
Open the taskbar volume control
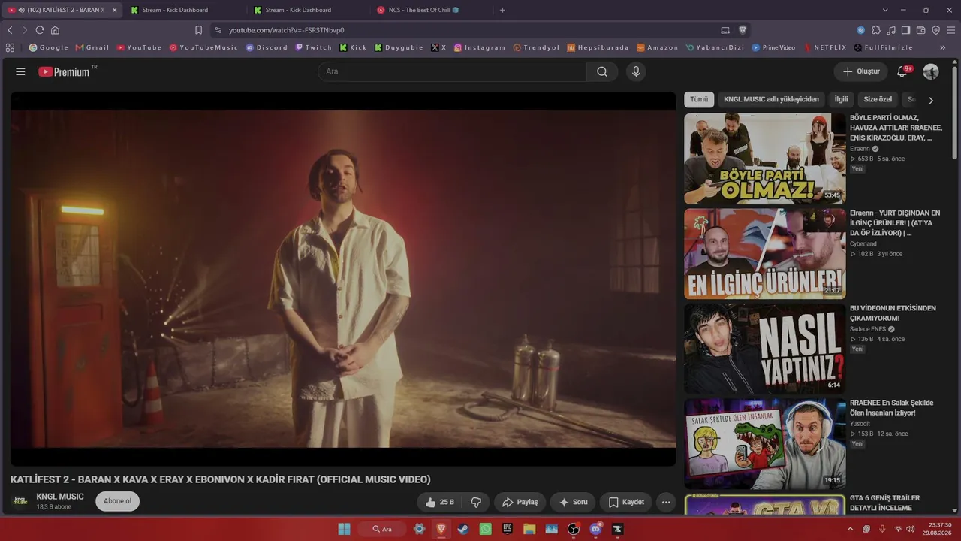click(911, 529)
